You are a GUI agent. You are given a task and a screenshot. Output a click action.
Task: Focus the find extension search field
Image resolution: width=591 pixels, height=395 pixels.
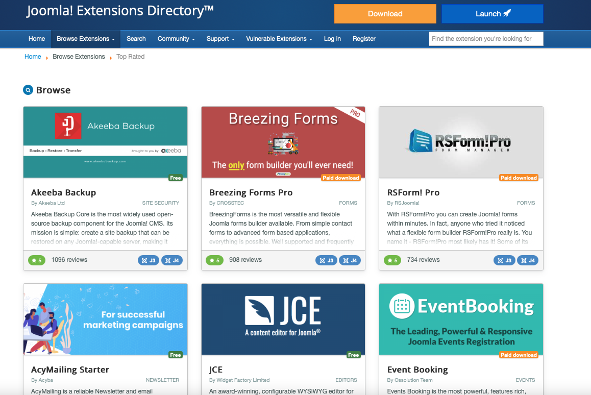[x=486, y=39]
